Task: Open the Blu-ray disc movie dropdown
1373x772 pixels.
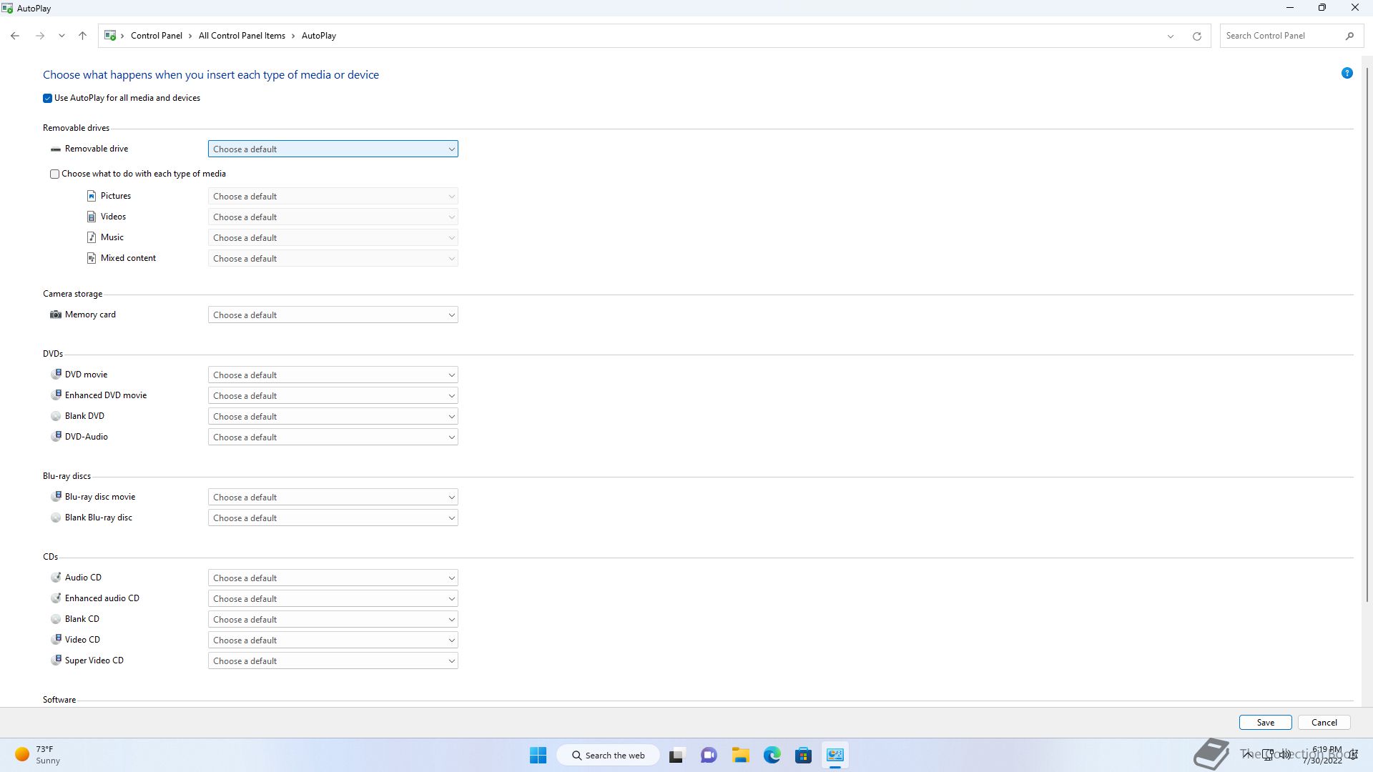Action: tap(333, 498)
